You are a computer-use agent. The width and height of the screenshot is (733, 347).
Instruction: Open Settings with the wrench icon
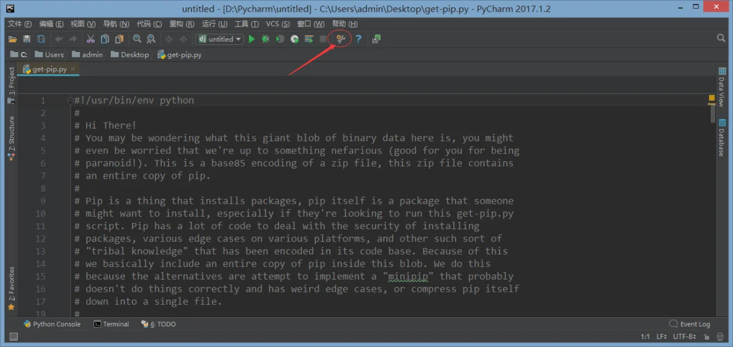click(x=340, y=39)
